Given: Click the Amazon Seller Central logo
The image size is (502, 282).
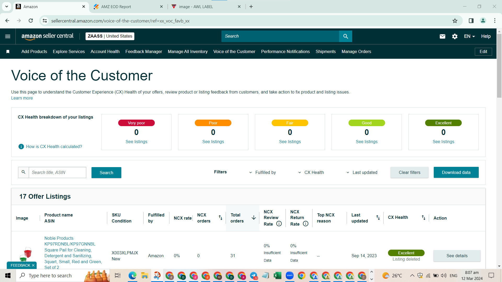Looking at the screenshot, I should pyautogui.click(x=47, y=36).
